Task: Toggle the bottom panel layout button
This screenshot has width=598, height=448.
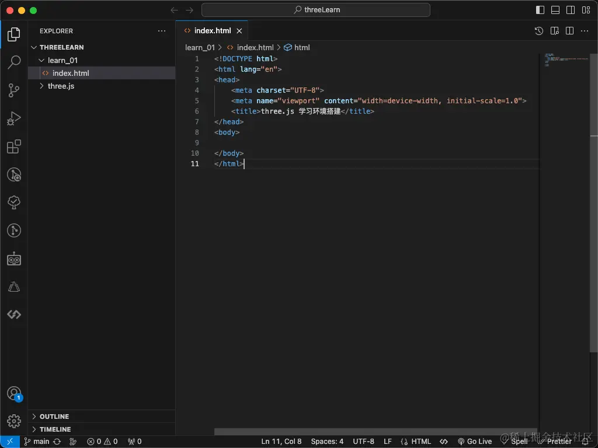Action: [x=555, y=10]
